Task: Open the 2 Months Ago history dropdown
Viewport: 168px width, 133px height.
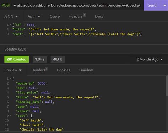Action: point(150,59)
